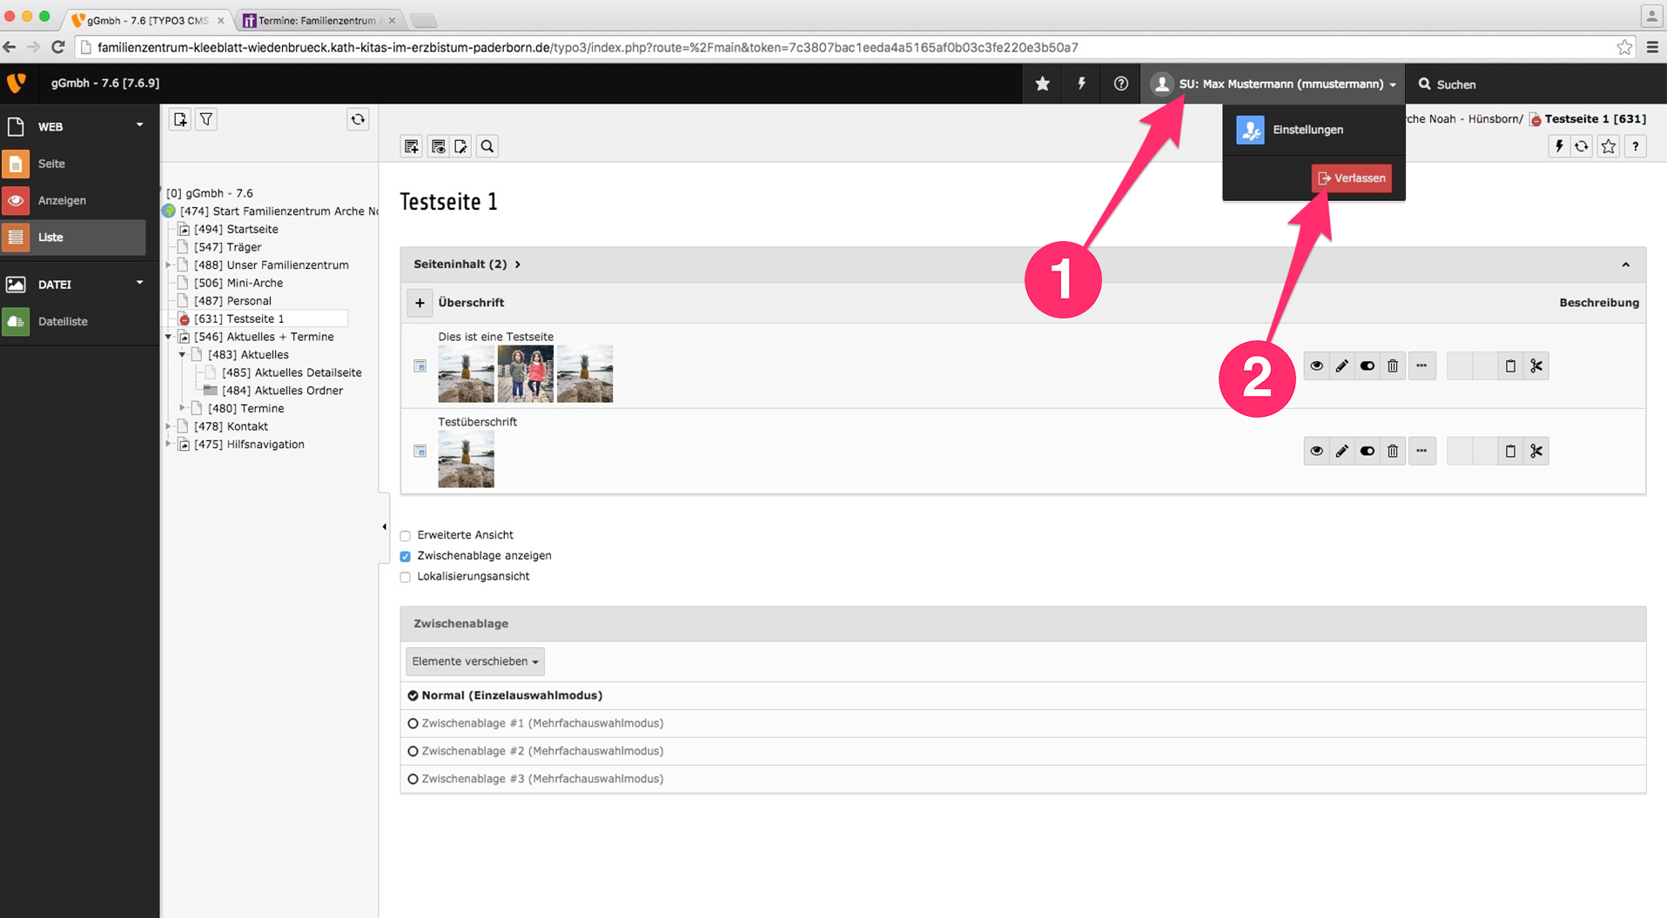The image size is (1667, 918).
Task: Delete the Testüberschrift content element
Action: click(x=1393, y=451)
